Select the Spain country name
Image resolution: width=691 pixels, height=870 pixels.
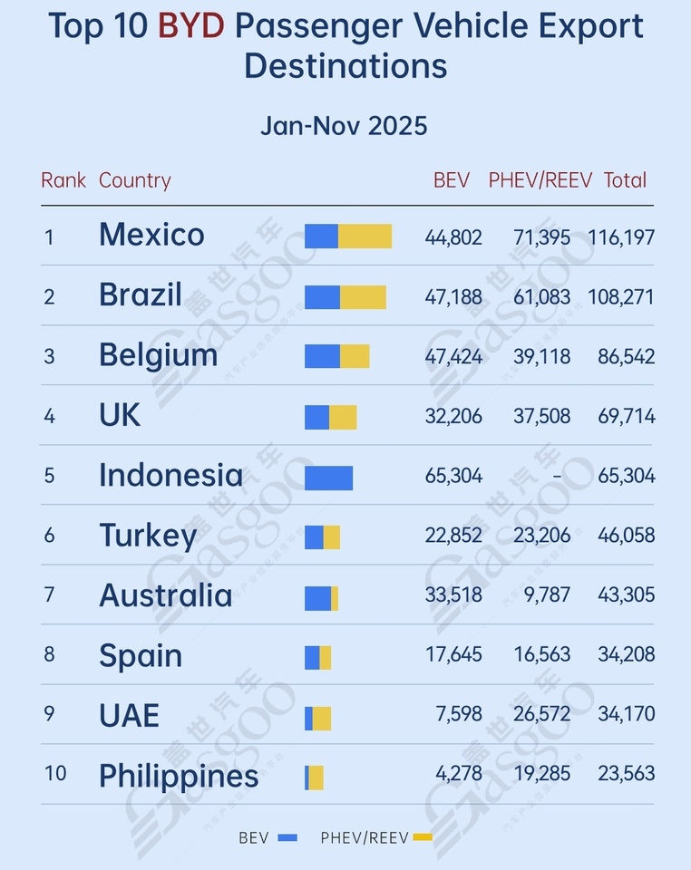tap(141, 655)
